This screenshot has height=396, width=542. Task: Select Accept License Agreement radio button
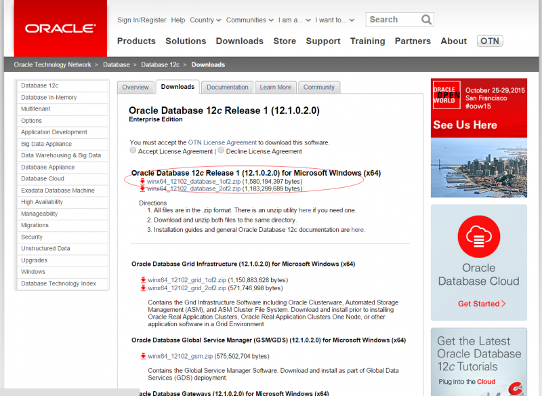point(133,150)
